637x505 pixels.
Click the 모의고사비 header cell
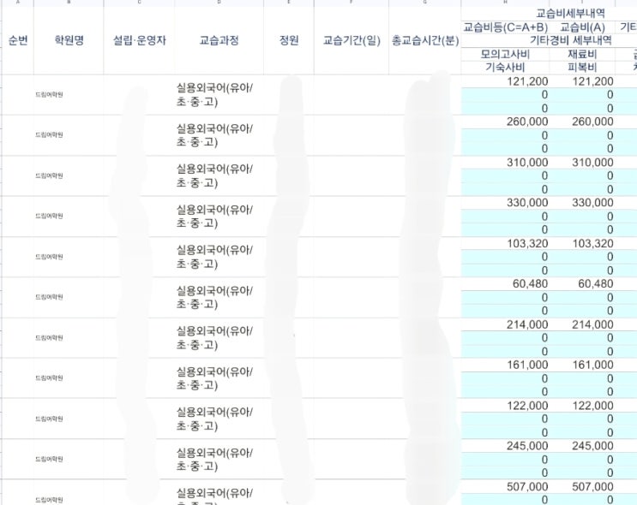point(505,54)
